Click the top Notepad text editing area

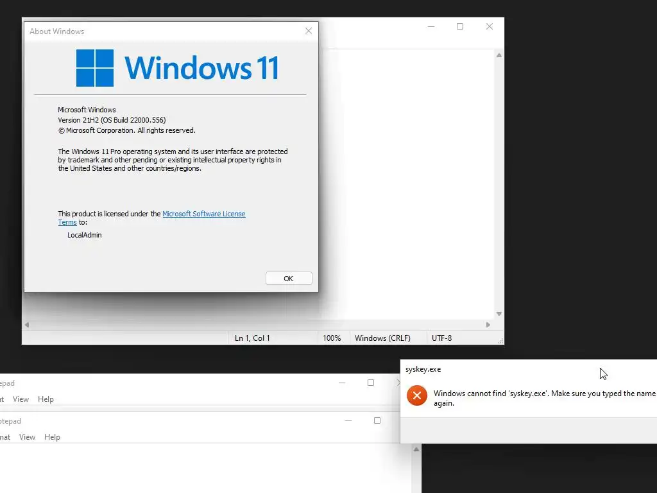pos(406,184)
